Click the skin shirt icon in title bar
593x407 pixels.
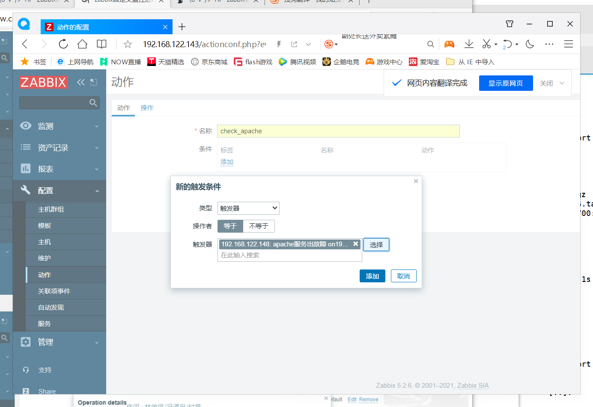point(510,24)
